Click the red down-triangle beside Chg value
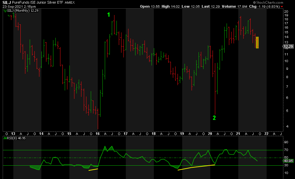Screen dimensions: 295x179 pos(282,7)
